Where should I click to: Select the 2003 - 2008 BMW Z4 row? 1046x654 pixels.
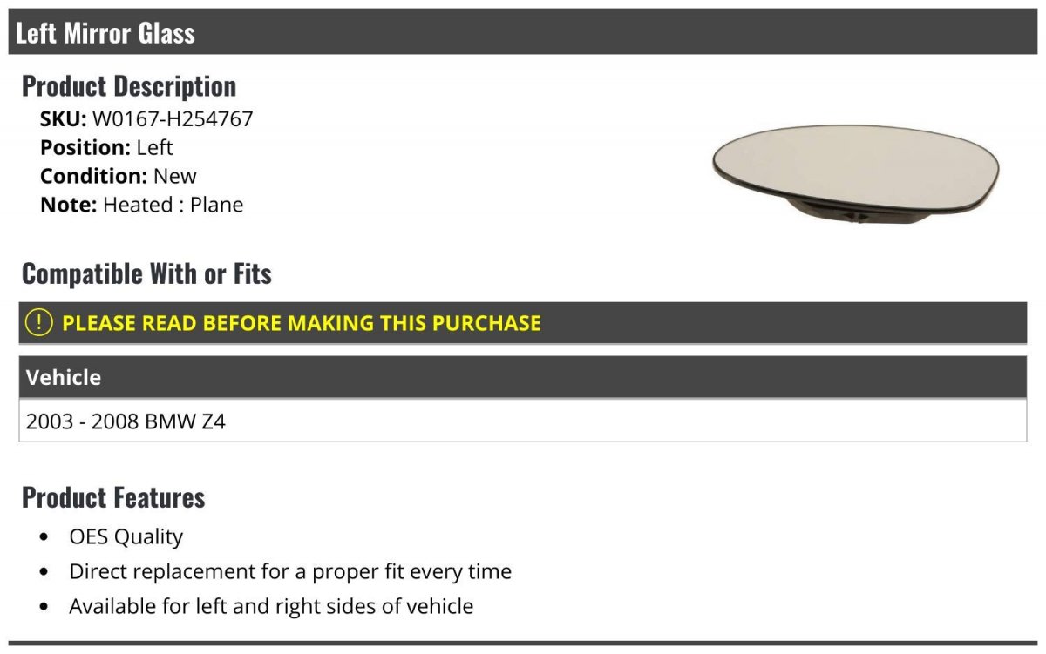click(x=126, y=422)
